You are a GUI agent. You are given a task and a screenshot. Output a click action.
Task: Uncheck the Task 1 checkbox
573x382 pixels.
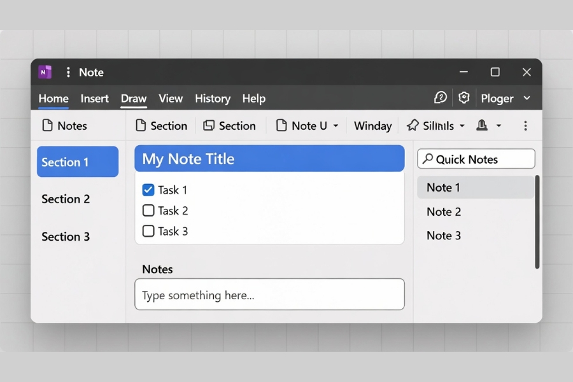tap(148, 190)
